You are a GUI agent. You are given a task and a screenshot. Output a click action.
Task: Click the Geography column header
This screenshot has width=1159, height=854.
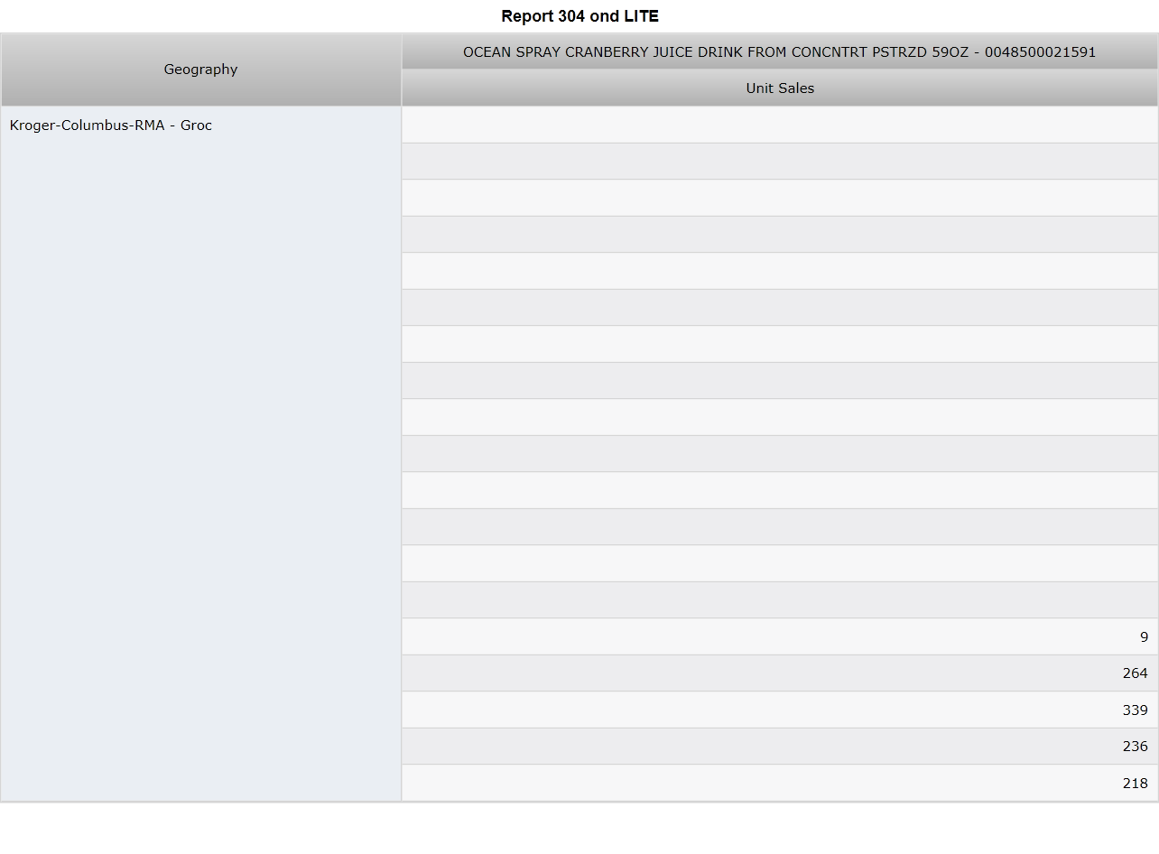click(x=200, y=70)
